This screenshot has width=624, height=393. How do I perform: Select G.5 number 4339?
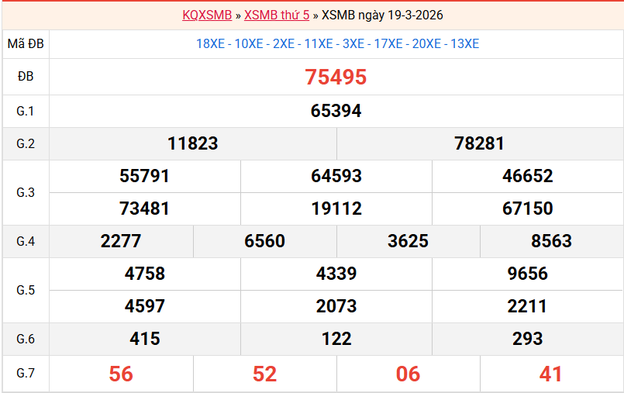coord(336,274)
